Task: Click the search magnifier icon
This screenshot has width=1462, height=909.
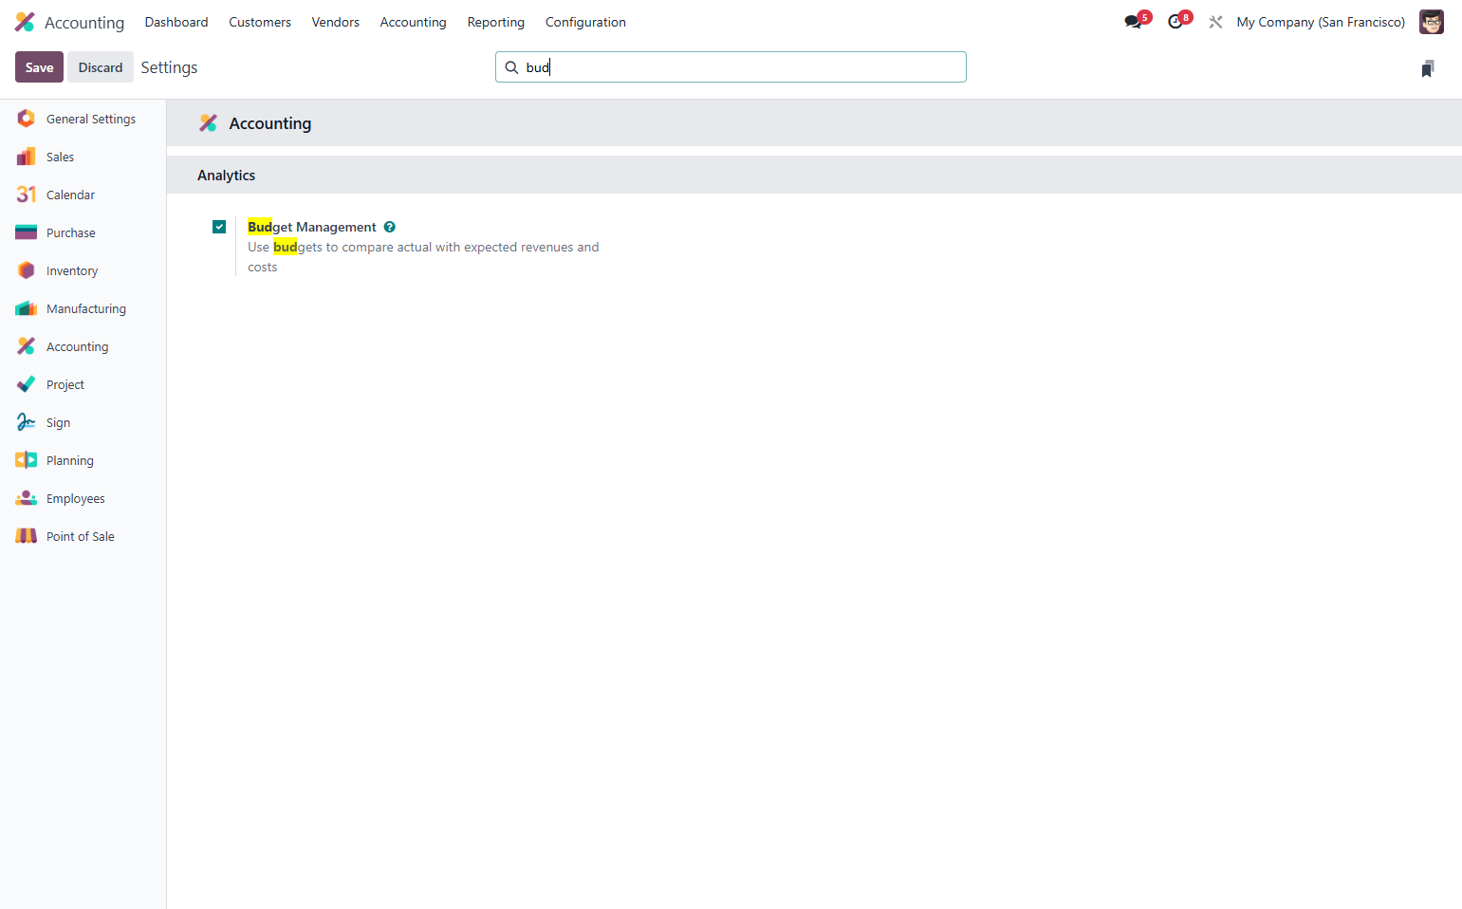Action: 511,67
